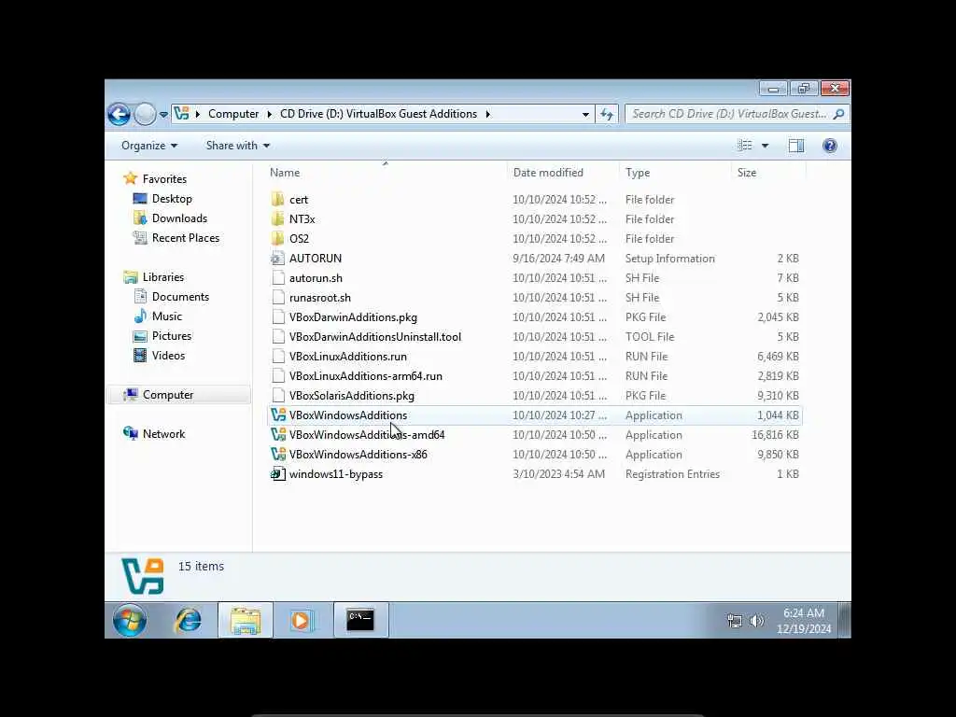Viewport: 956px width, 717px height.
Task: Sort by the Date modified column header
Action: coord(563,173)
